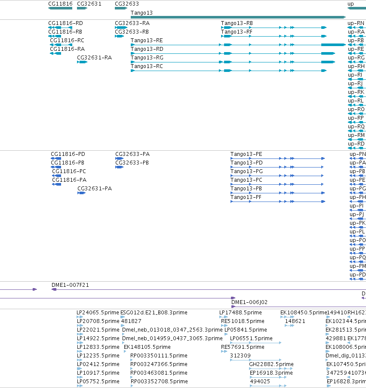Click the CG32633 gene label
This screenshot has height=388, width=366.
(127, 4)
